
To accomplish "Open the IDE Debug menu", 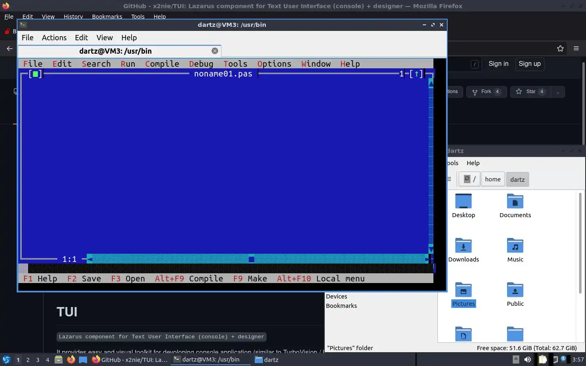I will [201, 64].
